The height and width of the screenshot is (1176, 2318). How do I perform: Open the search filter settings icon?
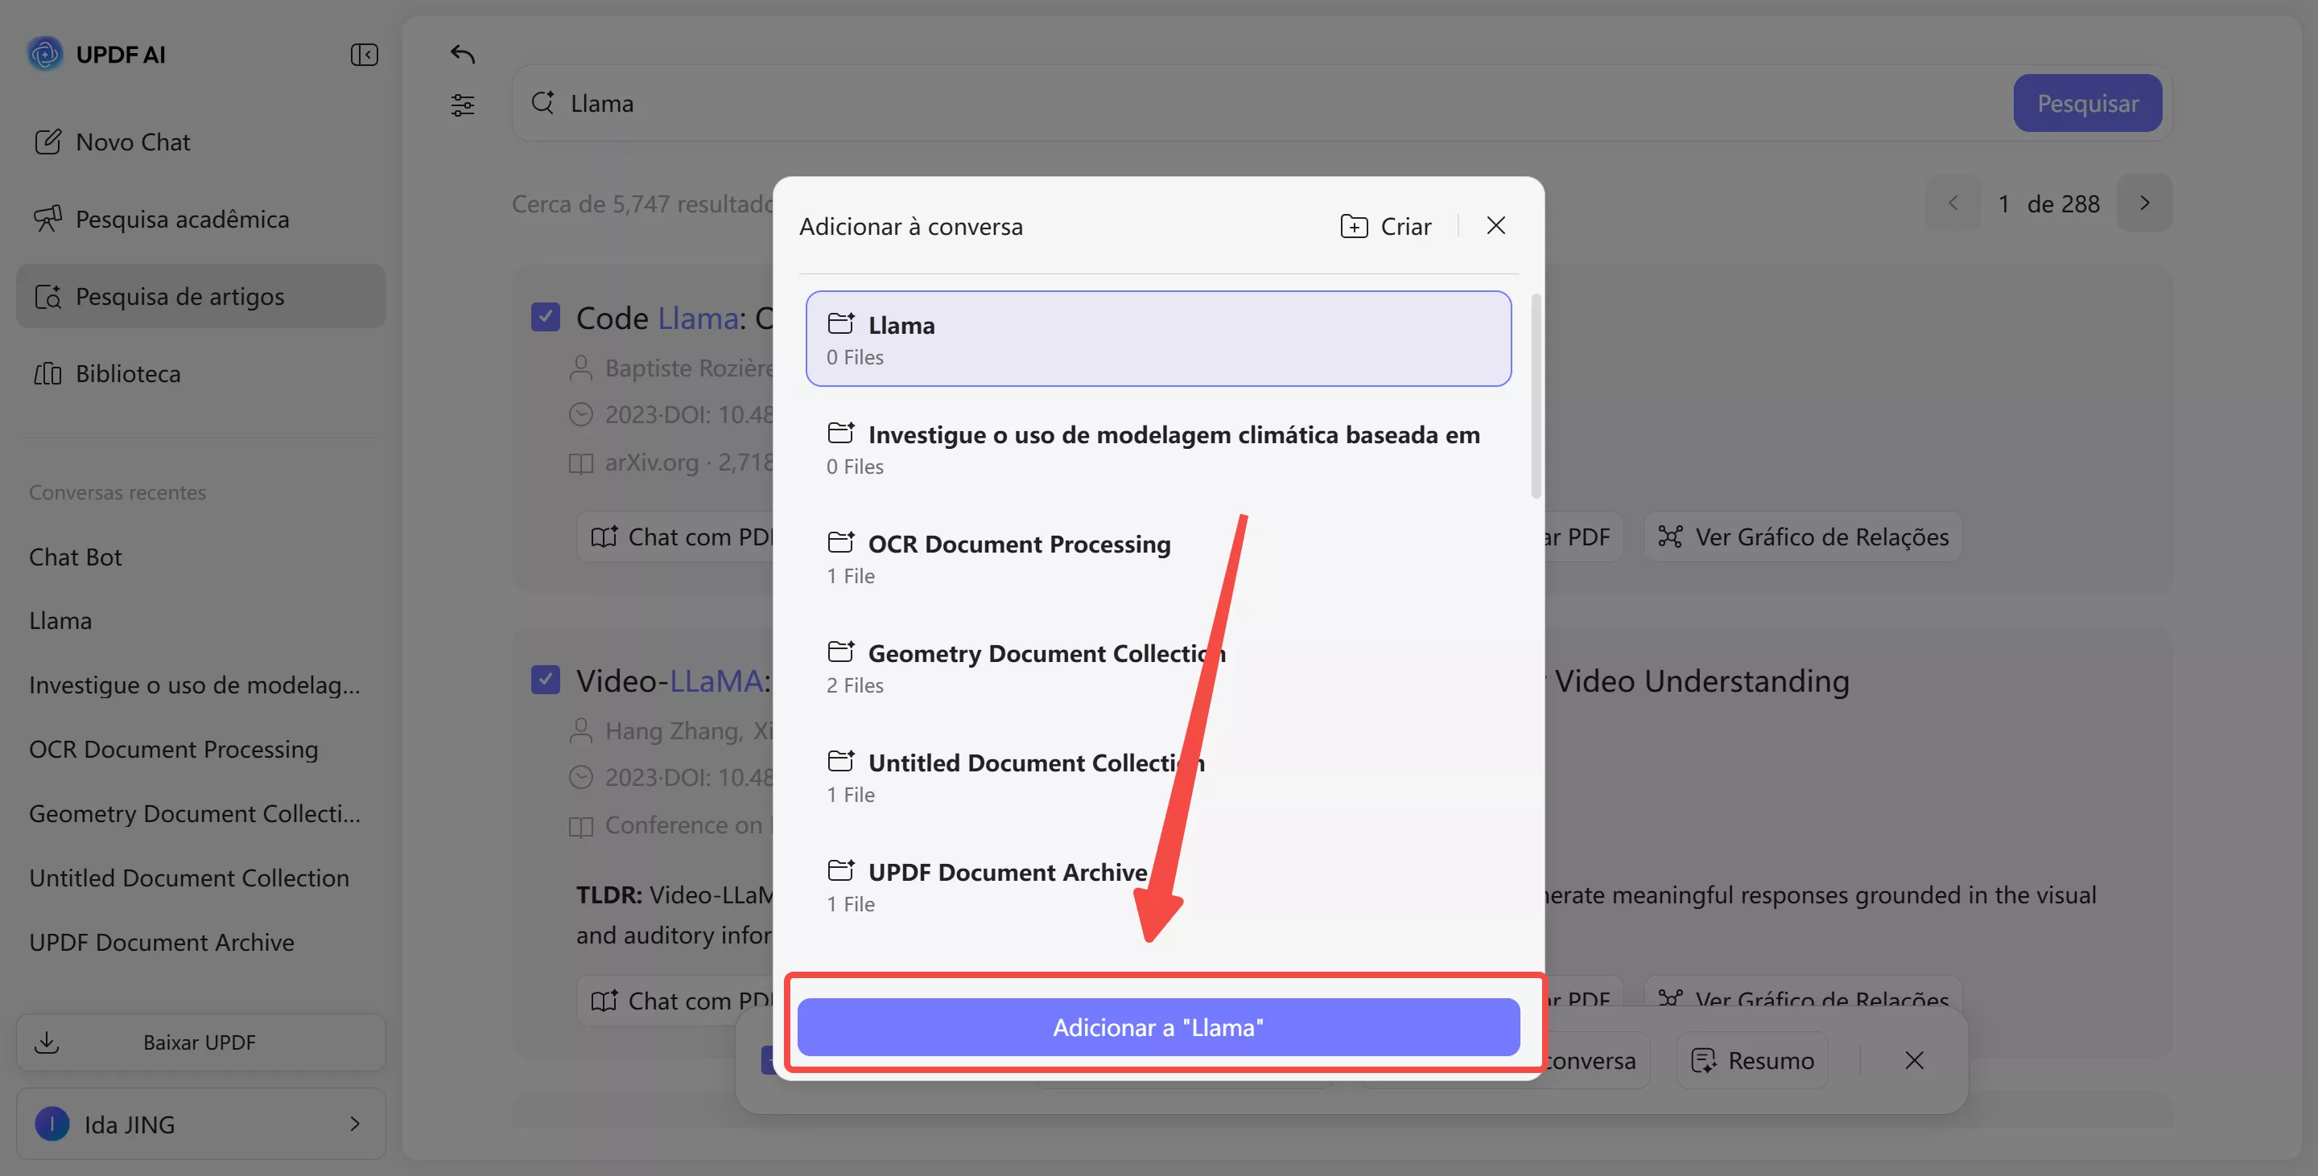(463, 105)
